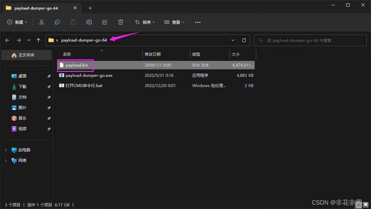Click the 2022/5/31 0:16 date cell

(x=159, y=75)
